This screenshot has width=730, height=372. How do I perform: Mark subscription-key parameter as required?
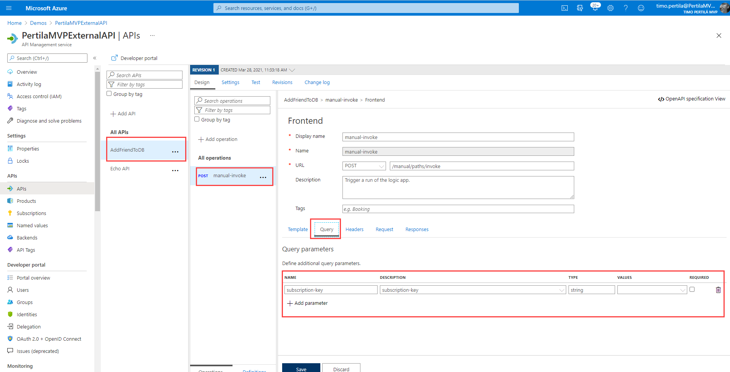[692, 290]
